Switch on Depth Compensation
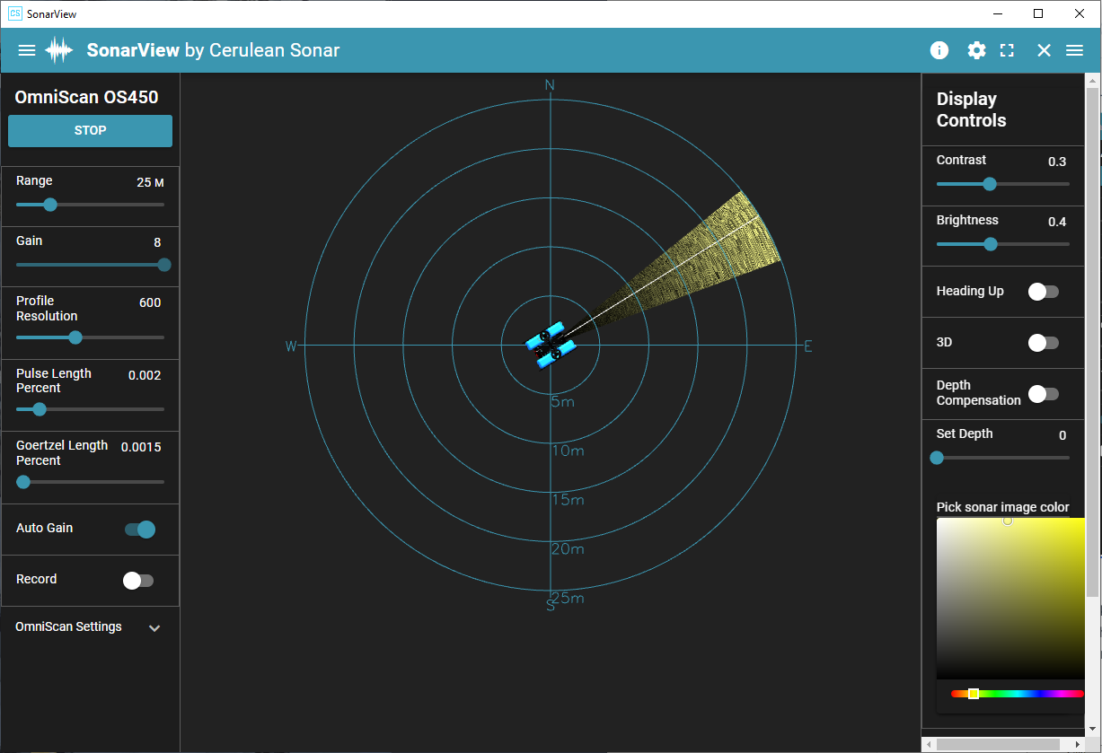Image resolution: width=1102 pixels, height=753 pixels. tap(1043, 394)
